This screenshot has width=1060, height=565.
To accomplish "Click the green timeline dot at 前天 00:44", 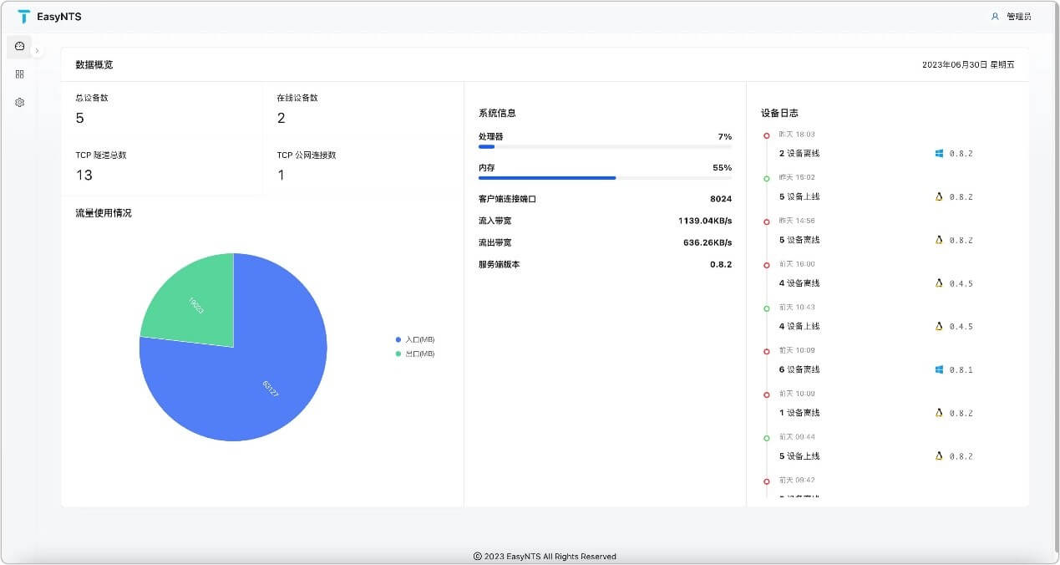I will 767,438.
